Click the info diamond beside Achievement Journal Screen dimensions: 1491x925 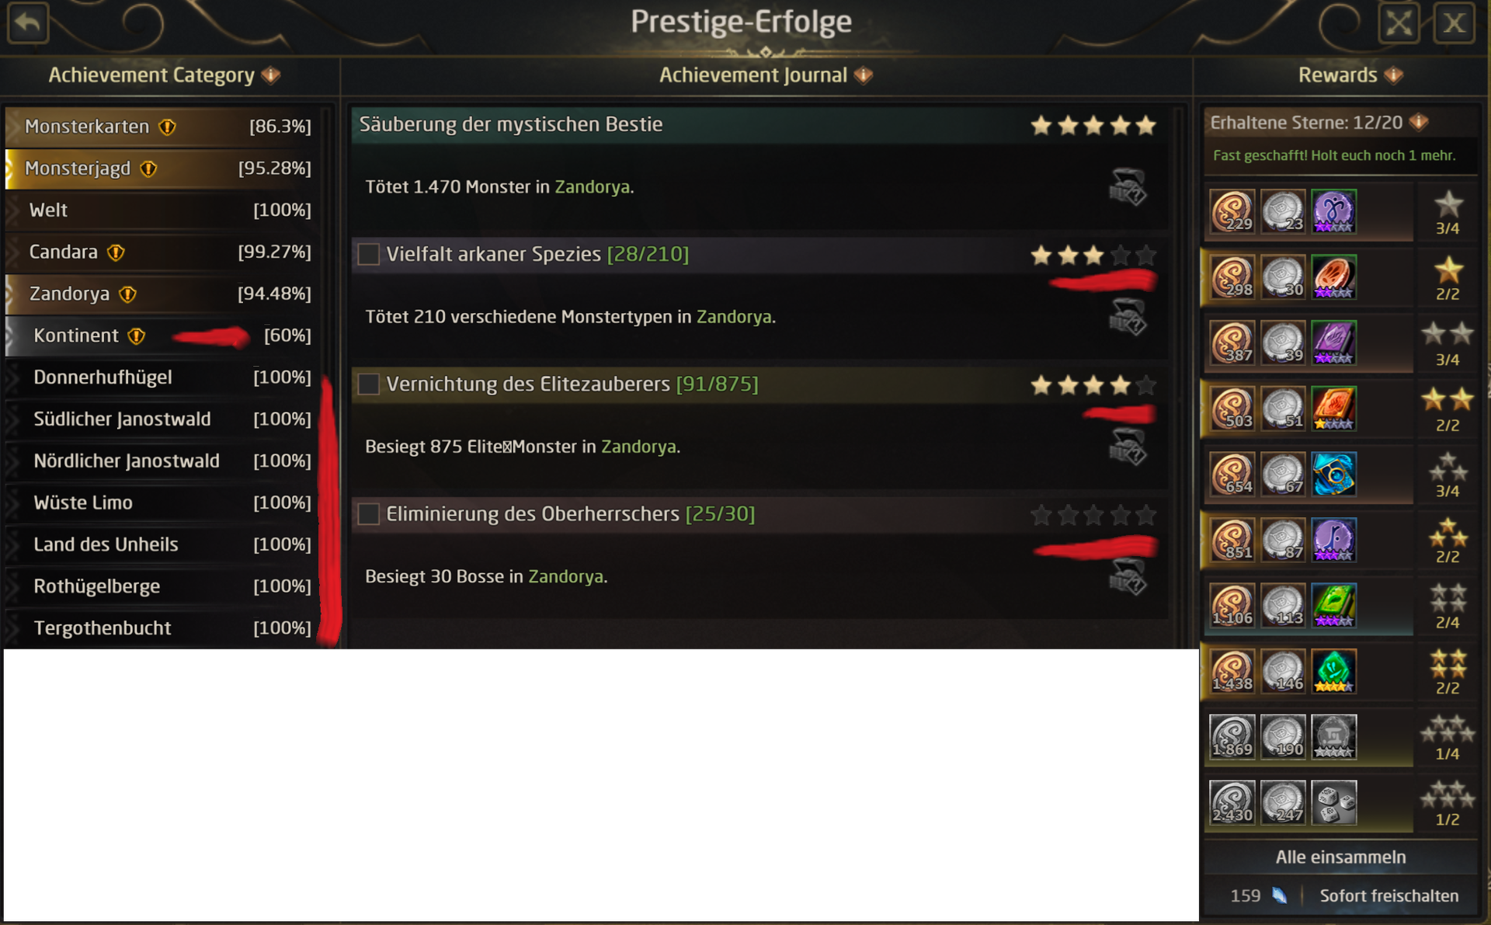[864, 75]
